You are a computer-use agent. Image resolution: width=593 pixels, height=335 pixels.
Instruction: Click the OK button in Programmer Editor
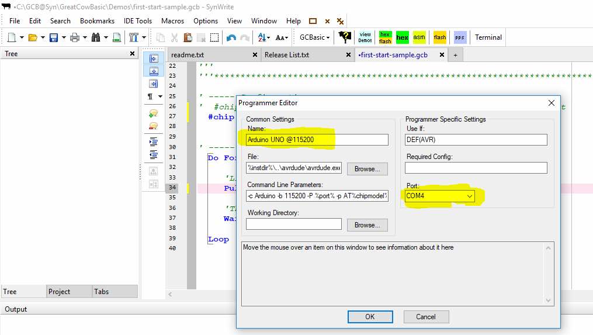[370, 317]
